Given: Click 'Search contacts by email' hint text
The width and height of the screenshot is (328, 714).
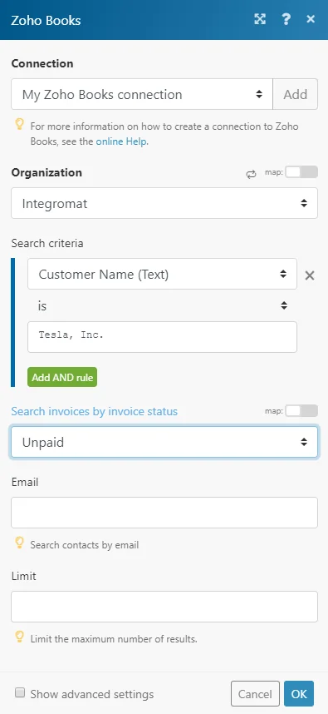Looking at the screenshot, I should click(85, 544).
